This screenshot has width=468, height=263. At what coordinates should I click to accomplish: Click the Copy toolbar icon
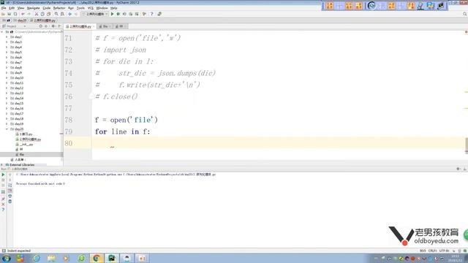click(x=42, y=14)
